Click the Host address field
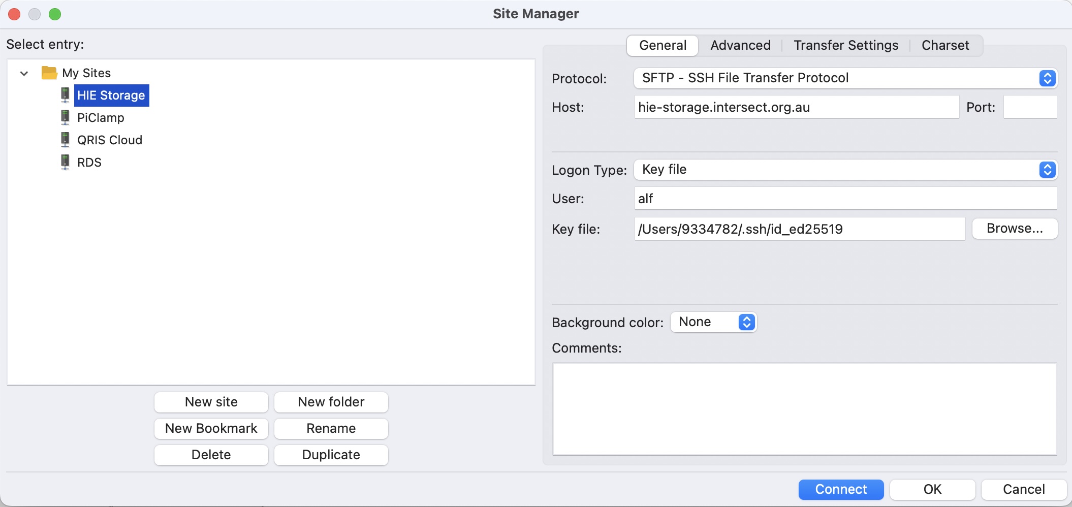1072x507 pixels. [796, 107]
